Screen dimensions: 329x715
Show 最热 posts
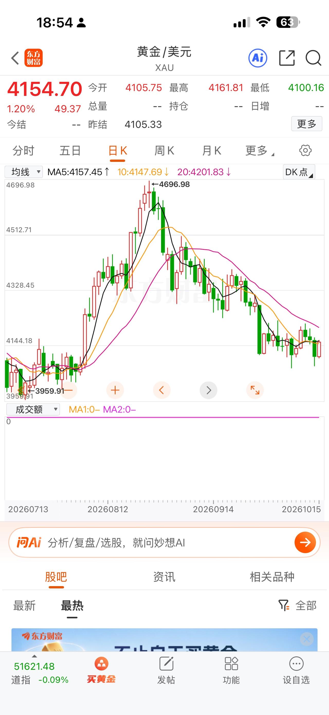72,606
